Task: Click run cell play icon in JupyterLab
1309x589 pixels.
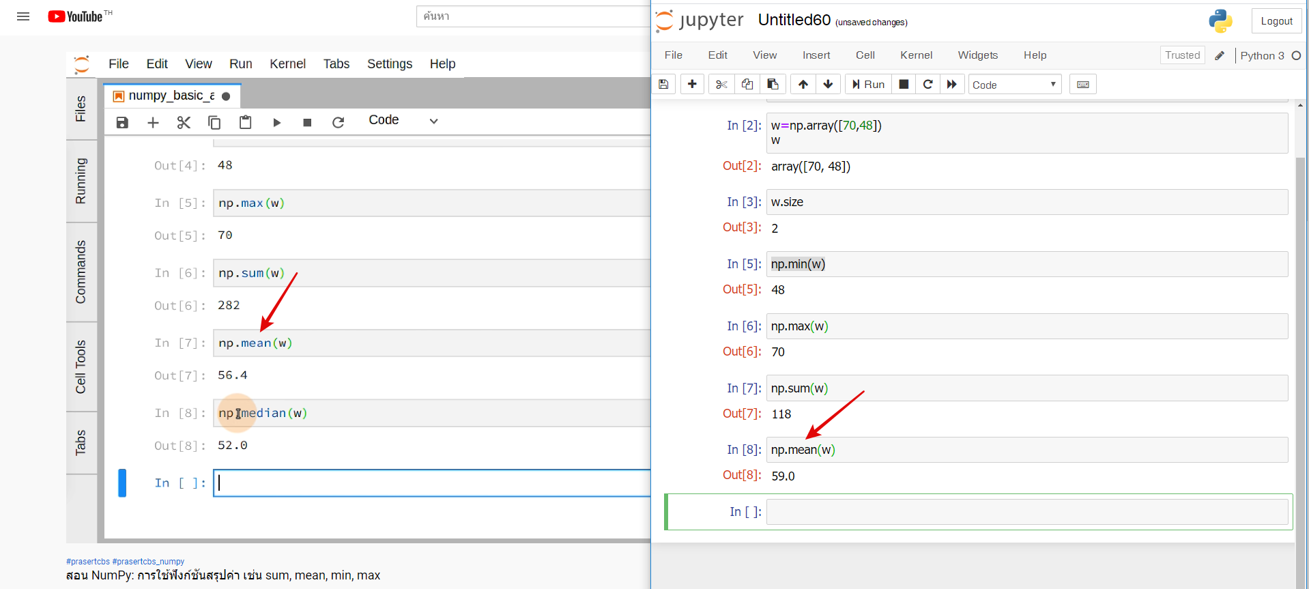Action: point(276,122)
